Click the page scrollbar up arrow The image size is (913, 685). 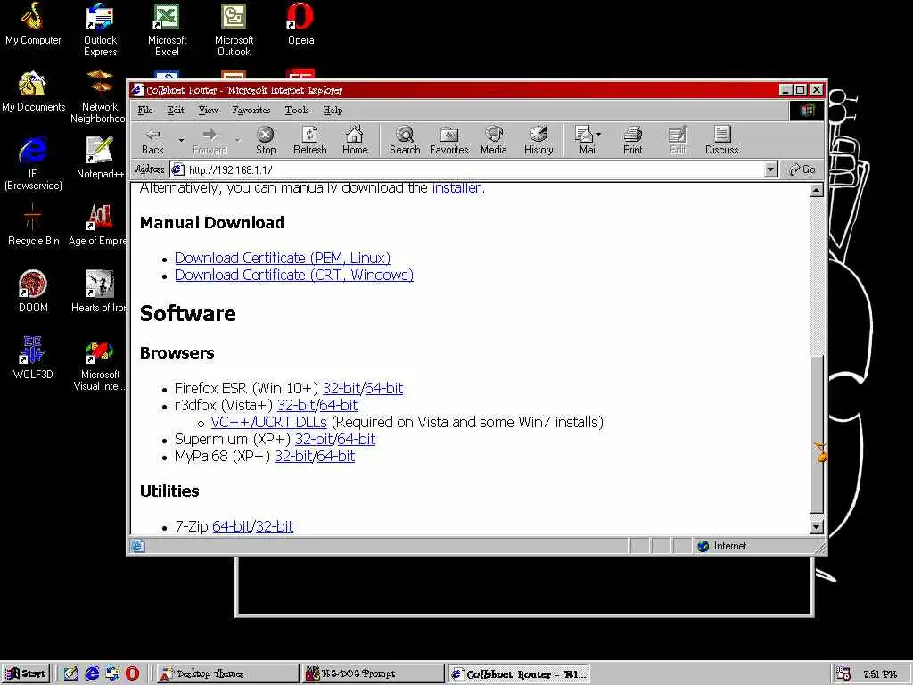(x=817, y=190)
